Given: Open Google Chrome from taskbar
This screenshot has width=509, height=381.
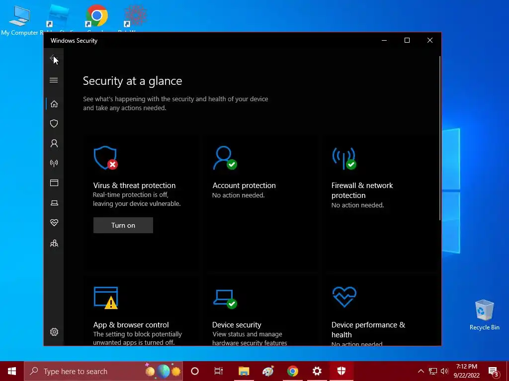Looking at the screenshot, I should [292, 371].
